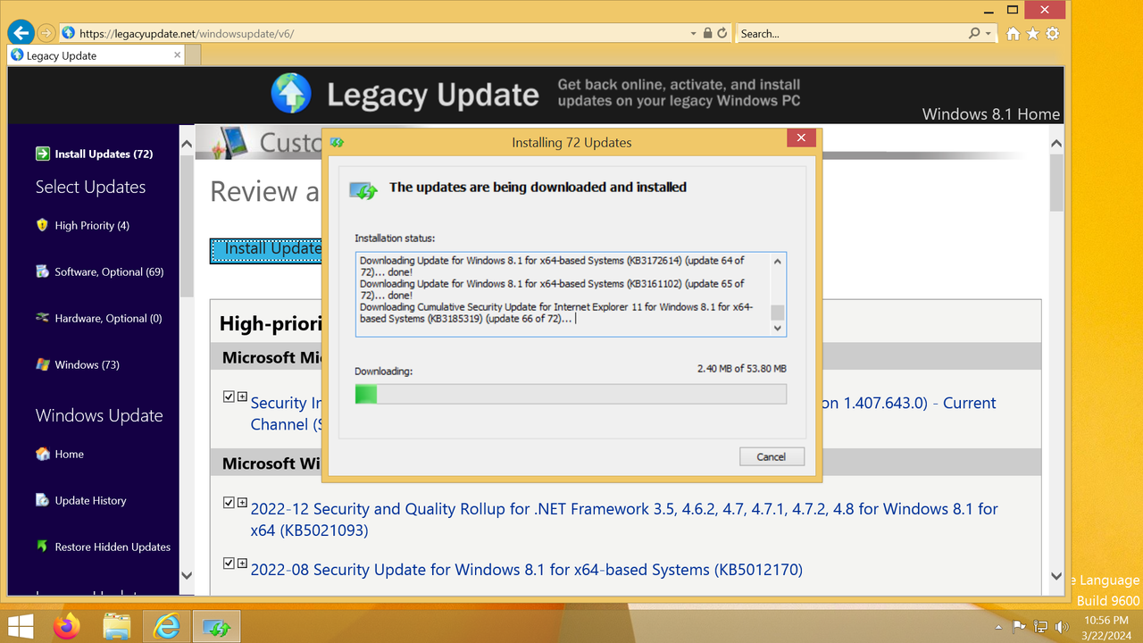Click the Install Updates (72) sidebar icon

(x=43, y=154)
